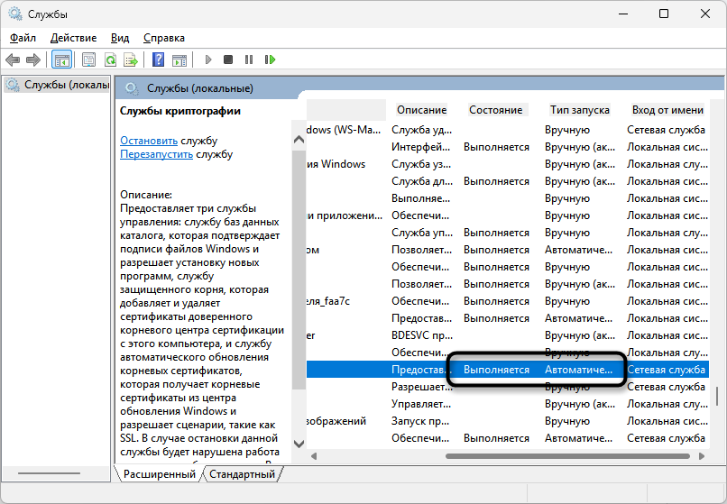Screen dimensions: 727x504
Task: Click the horizontal scrollbar right arrow
Action: click(702, 456)
